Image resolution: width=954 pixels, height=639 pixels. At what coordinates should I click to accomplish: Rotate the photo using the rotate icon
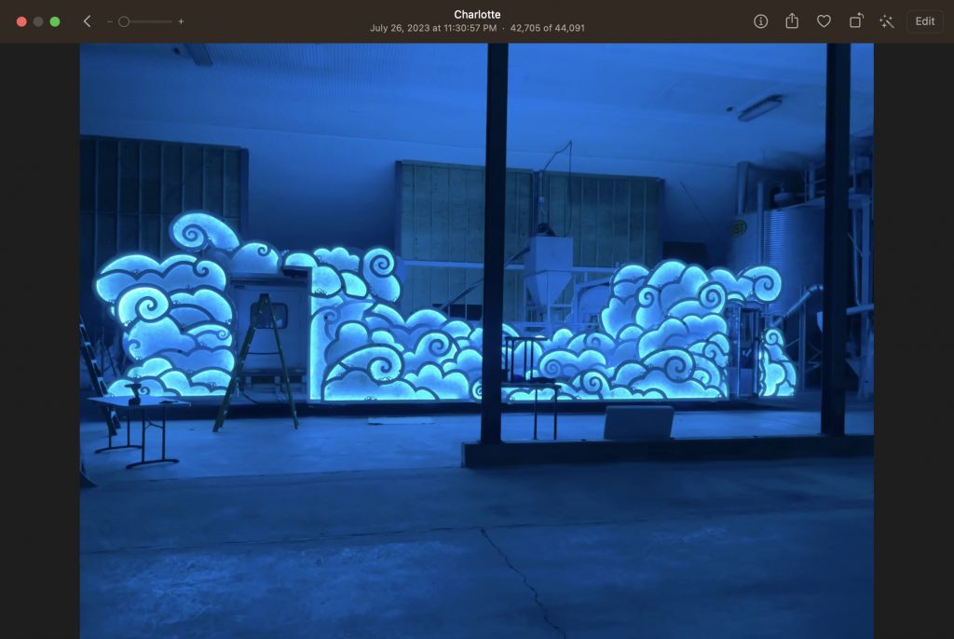pos(855,21)
